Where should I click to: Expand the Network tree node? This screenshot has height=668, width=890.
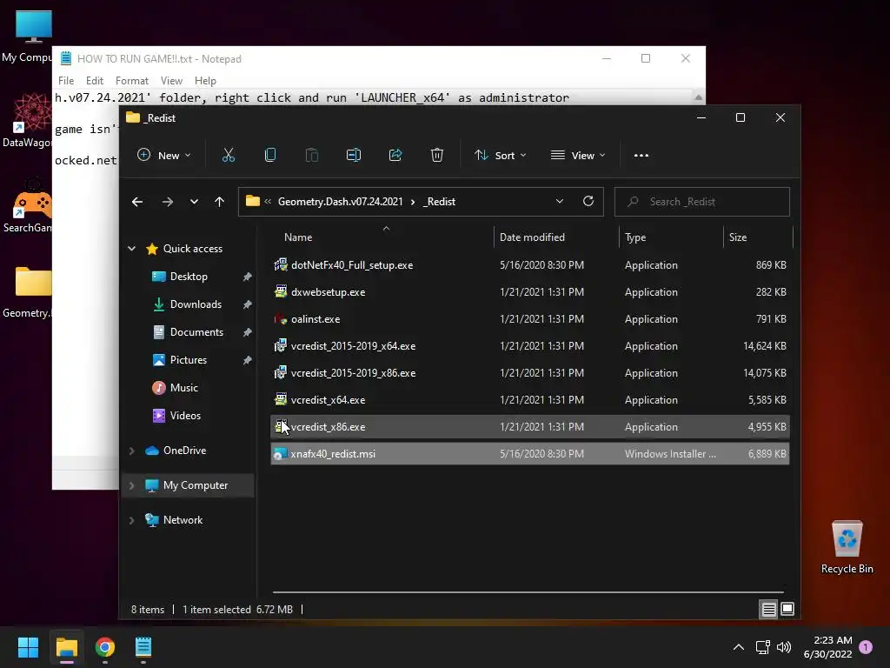tap(132, 520)
